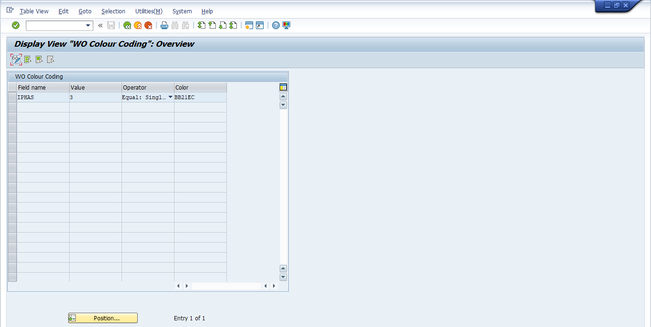Generate a SAP shortcut icon
This screenshot has width=651, height=327.
(259, 25)
